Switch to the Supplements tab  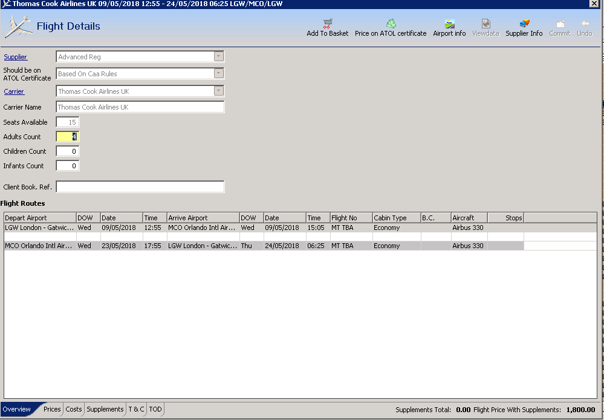click(x=105, y=409)
